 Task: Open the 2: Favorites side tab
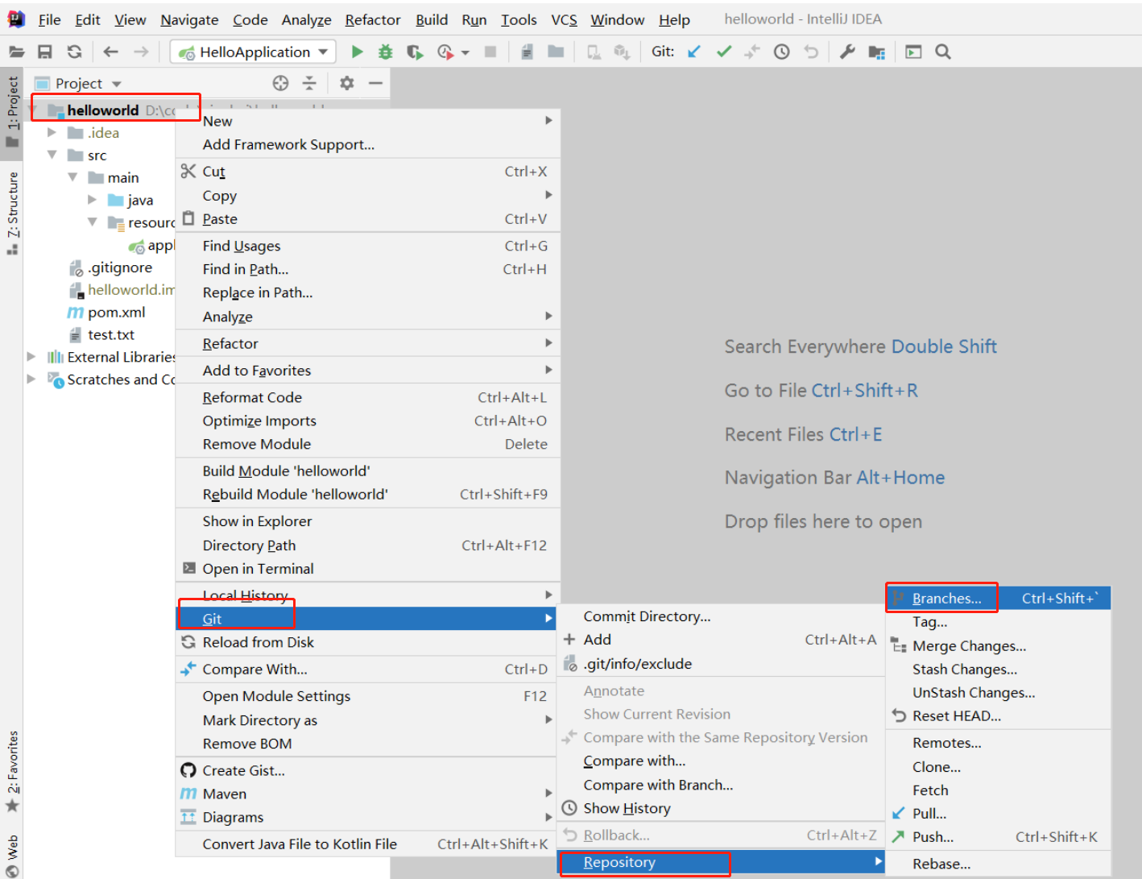(x=12, y=772)
